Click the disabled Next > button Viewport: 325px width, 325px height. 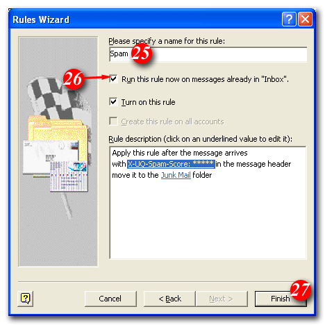[222, 299]
